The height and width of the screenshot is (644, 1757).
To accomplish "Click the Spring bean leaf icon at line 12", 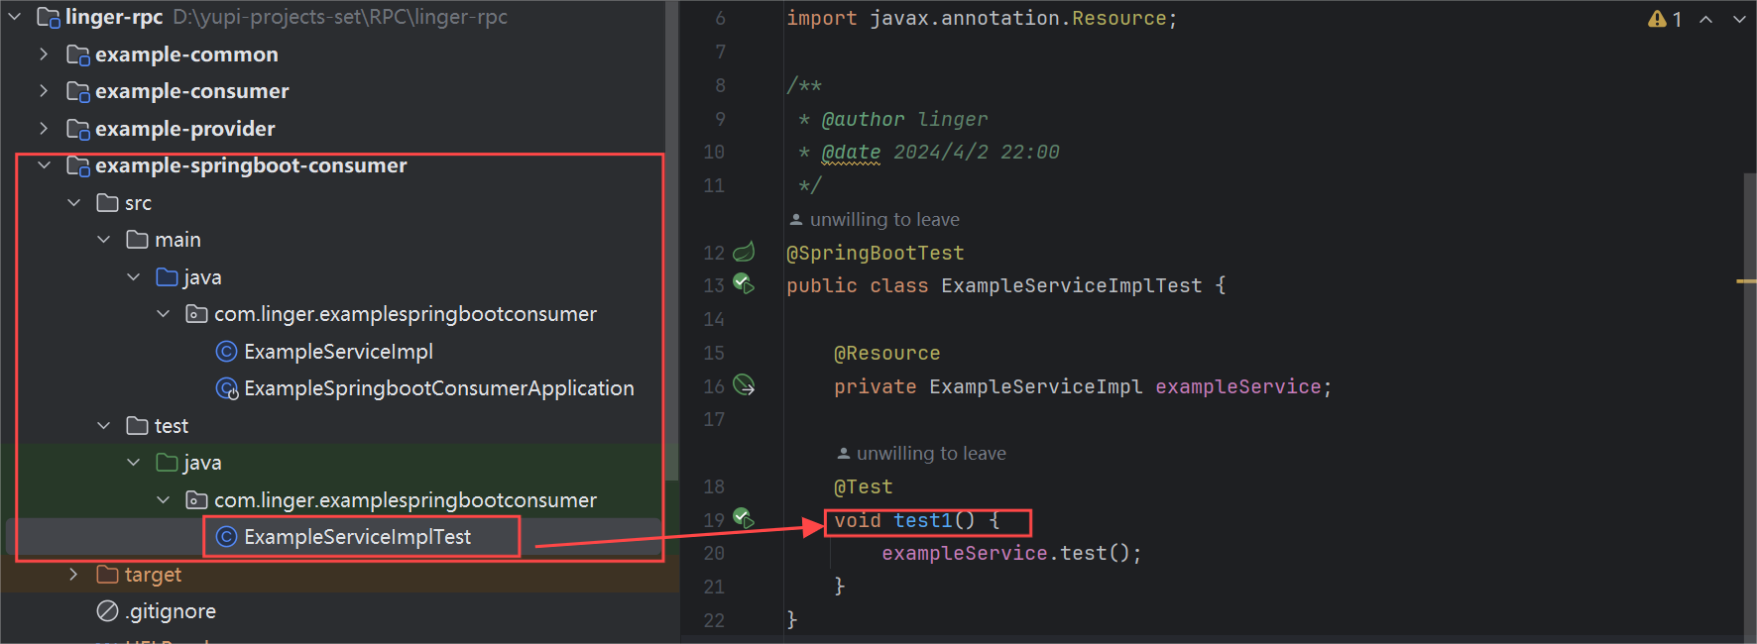I will point(744,252).
